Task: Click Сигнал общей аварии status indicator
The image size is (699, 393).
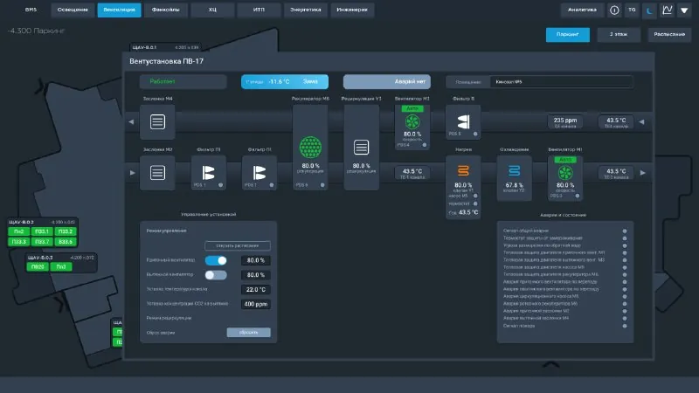Action: pyautogui.click(x=625, y=231)
